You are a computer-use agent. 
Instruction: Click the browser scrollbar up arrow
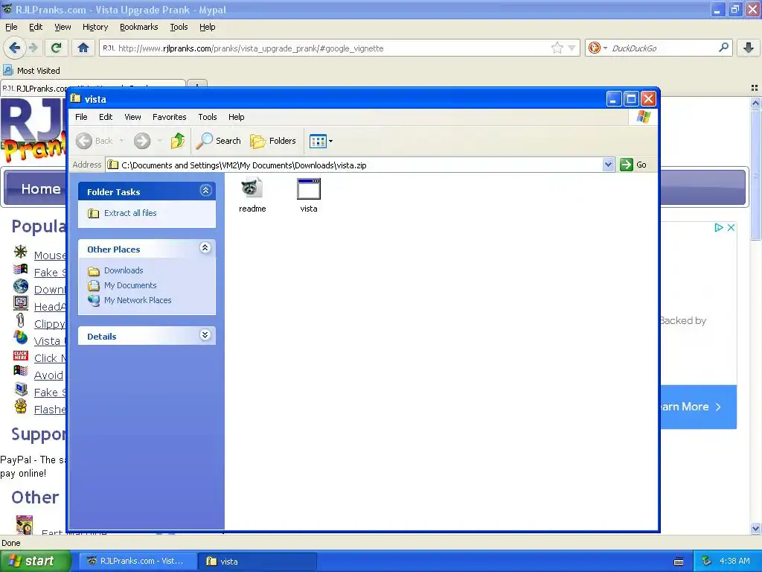[x=755, y=103]
